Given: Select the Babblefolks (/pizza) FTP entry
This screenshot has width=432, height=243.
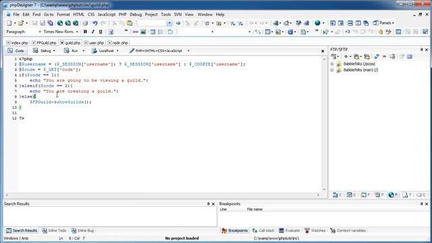Looking at the screenshot, I should pos(359,64).
